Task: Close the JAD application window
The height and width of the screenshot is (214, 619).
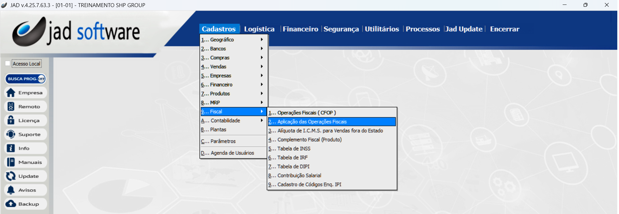Action: pyautogui.click(x=607, y=5)
